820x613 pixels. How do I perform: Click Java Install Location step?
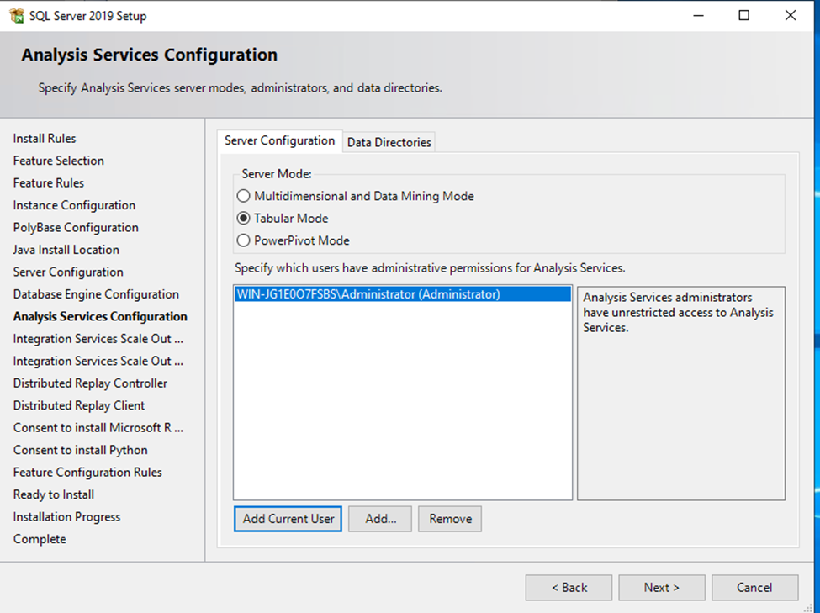66,250
